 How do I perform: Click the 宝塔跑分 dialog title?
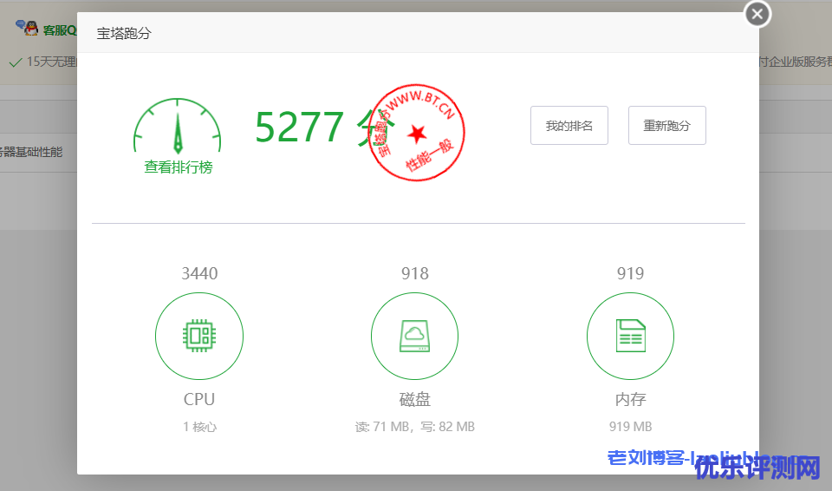[x=124, y=34]
